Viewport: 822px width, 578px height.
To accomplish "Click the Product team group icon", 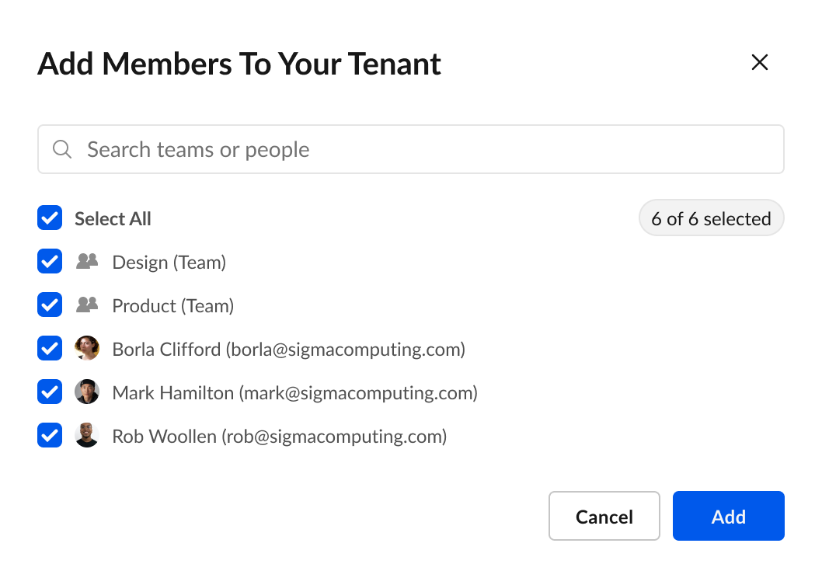I will pyautogui.click(x=87, y=305).
